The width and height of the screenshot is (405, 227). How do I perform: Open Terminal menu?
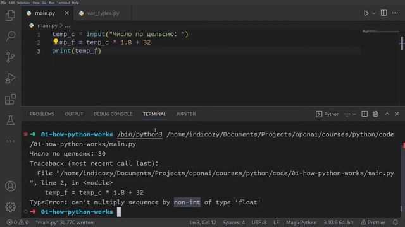(x=63, y=3)
